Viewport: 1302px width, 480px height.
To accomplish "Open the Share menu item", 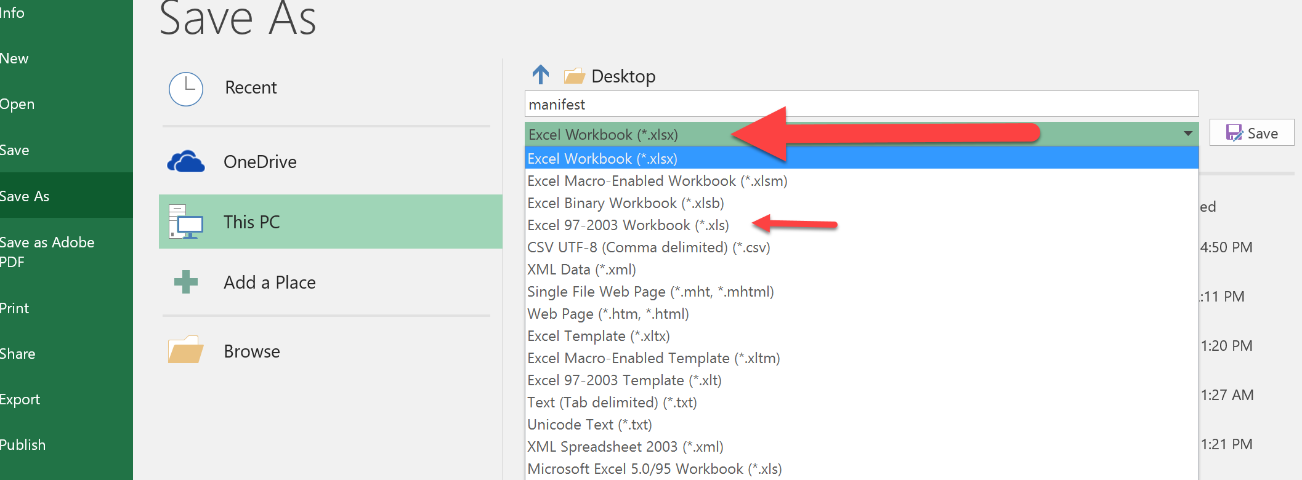I will click(x=18, y=354).
